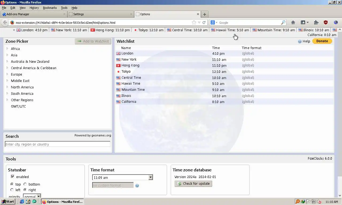342x205 pixels.
Task: Click the show desktop quick launch icon
Action: point(28,202)
